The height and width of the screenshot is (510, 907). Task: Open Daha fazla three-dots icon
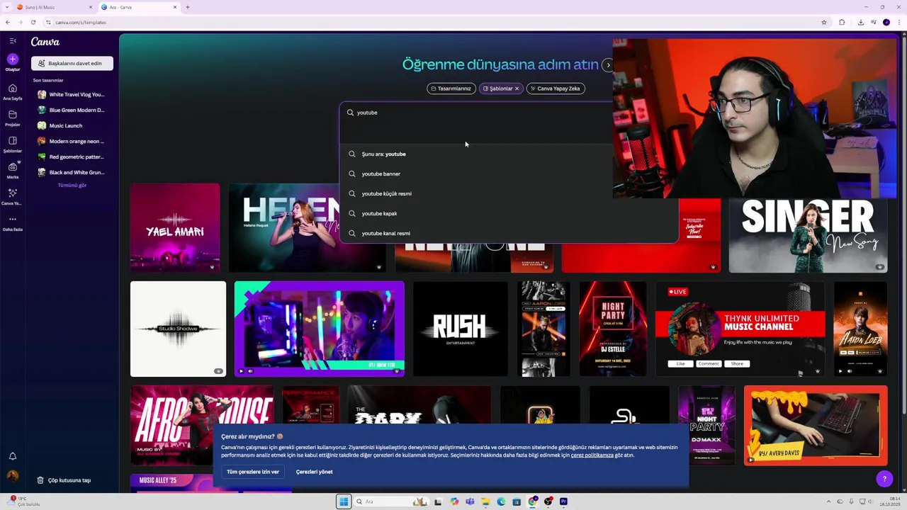(x=13, y=220)
